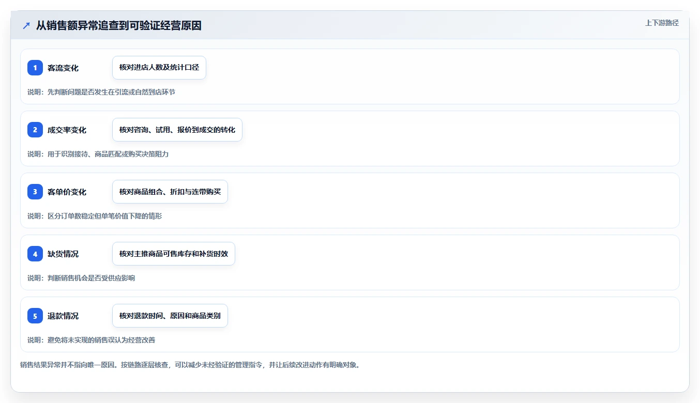Click the 客流变化 step label

click(x=63, y=68)
